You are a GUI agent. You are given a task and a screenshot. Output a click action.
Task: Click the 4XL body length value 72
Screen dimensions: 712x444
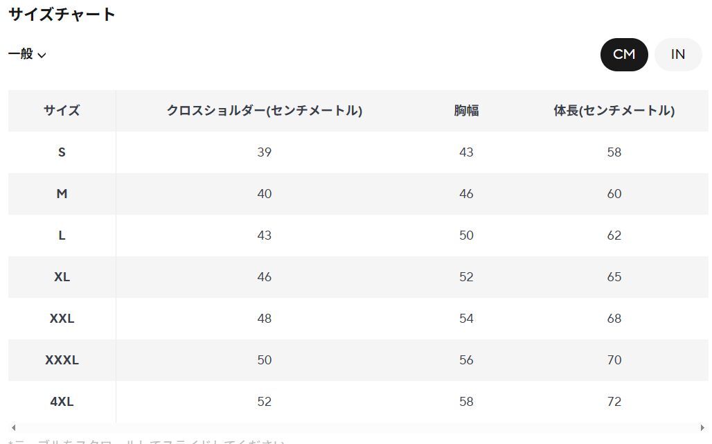(x=614, y=401)
